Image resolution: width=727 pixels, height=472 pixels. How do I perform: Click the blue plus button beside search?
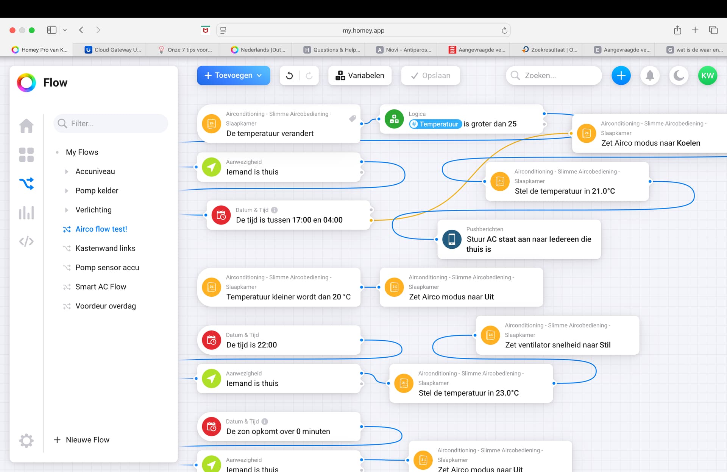point(621,75)
